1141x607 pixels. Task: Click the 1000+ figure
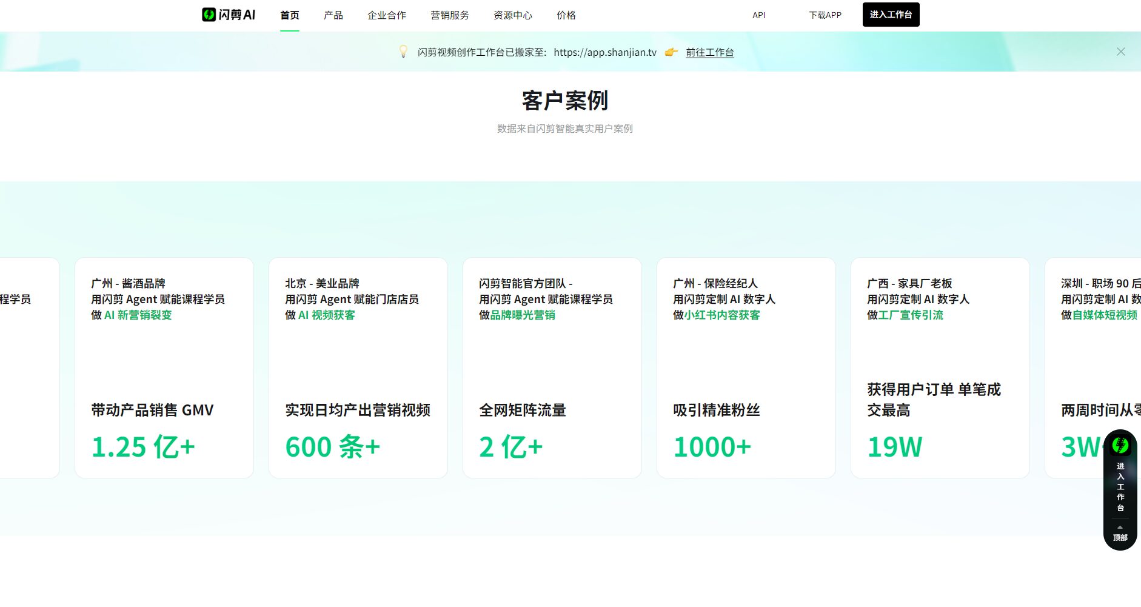[712, 447]
